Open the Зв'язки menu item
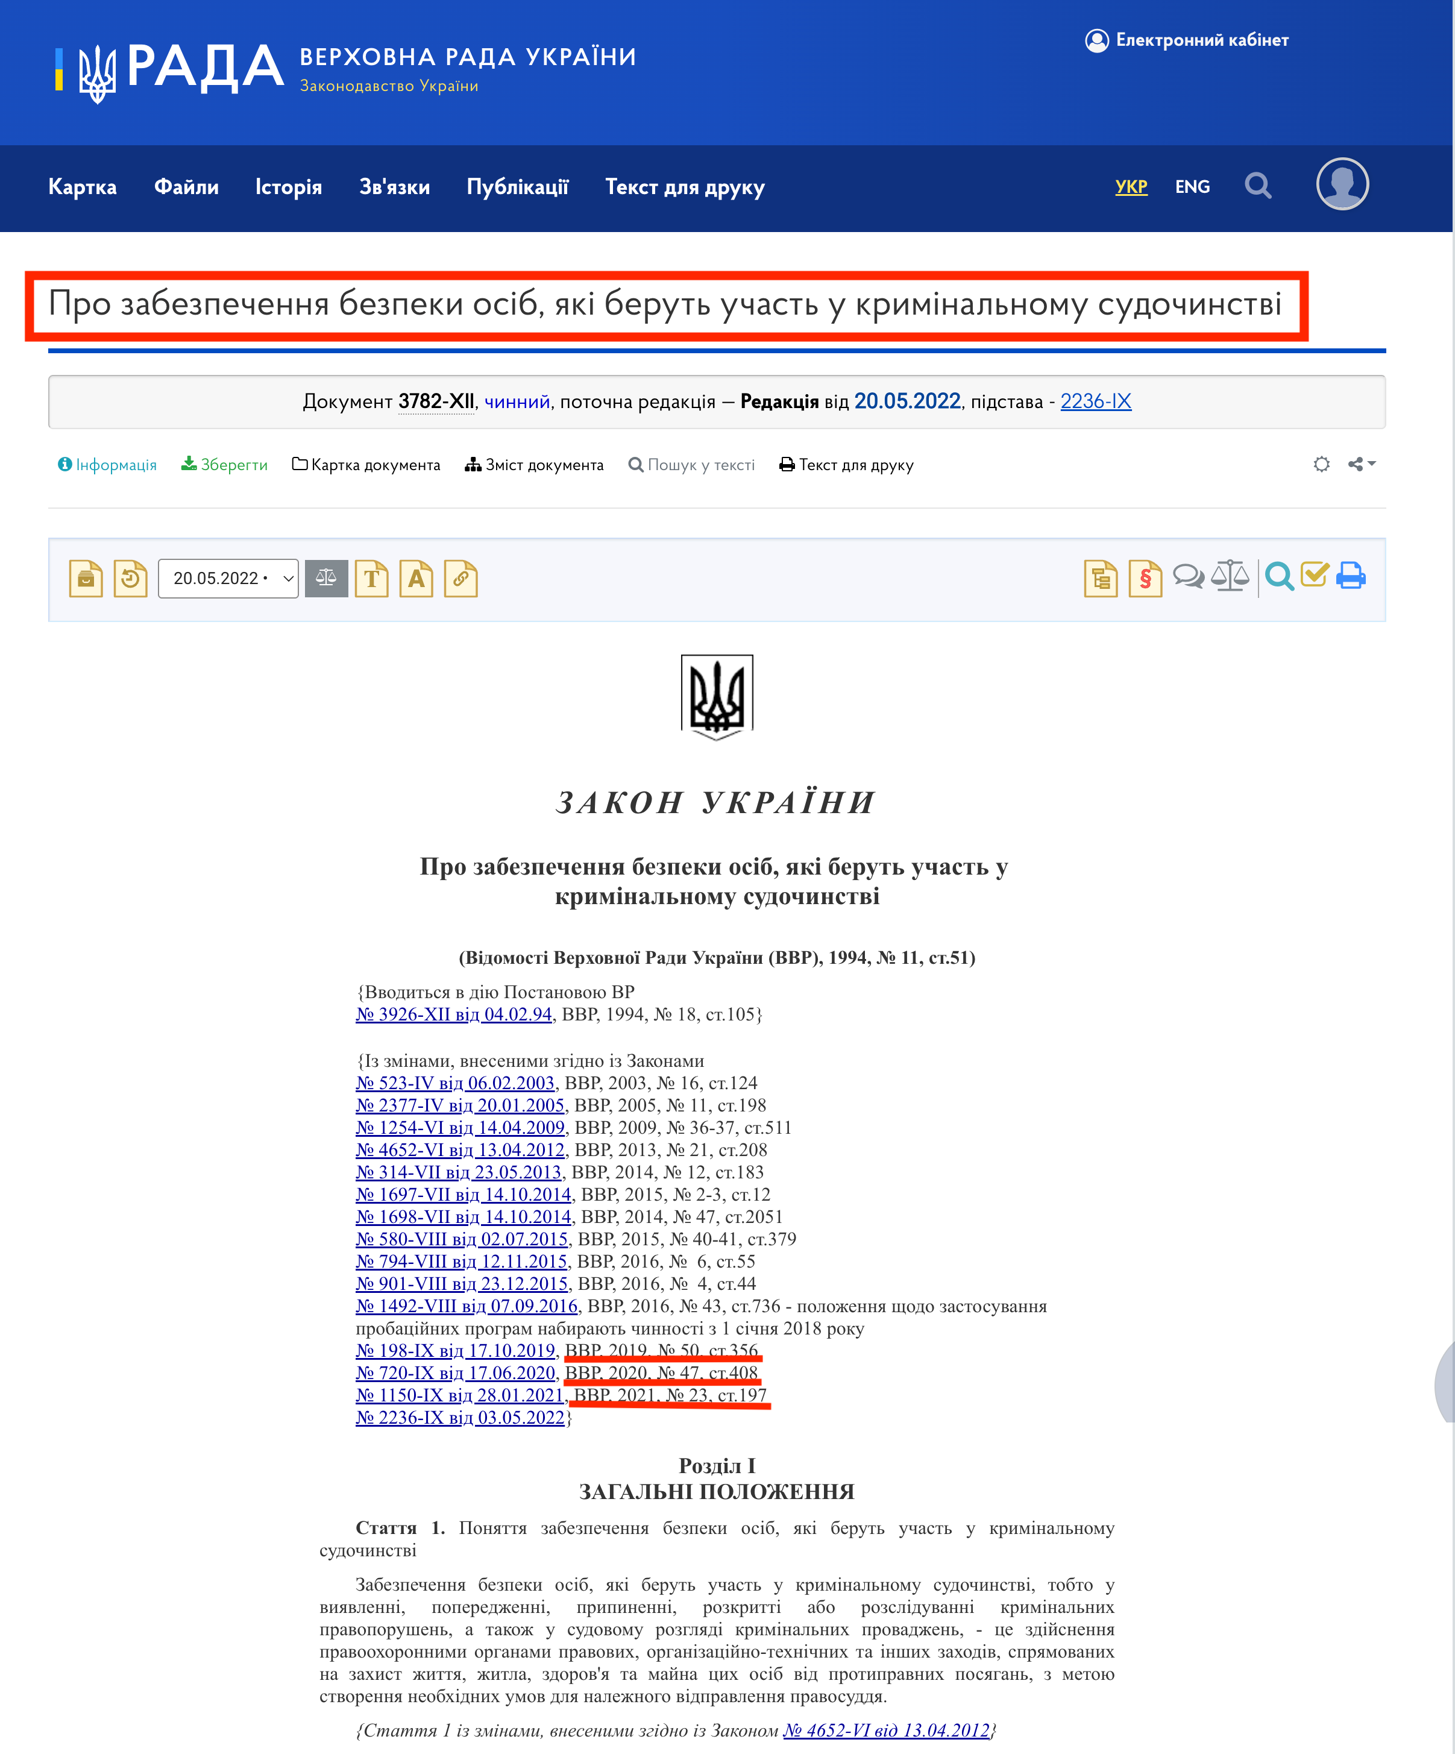 click(394, 186)
